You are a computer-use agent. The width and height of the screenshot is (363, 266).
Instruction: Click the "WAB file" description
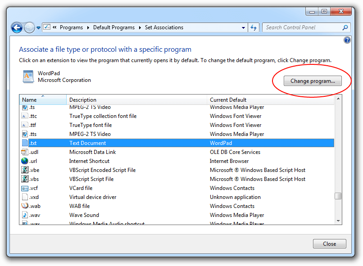pos(79,206)
